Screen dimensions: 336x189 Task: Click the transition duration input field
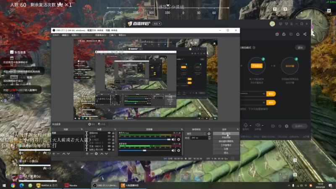tap(199, 138)
